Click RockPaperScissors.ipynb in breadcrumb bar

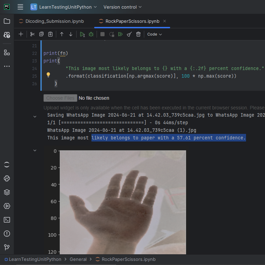pyautogui.click(x=125, y=259)
